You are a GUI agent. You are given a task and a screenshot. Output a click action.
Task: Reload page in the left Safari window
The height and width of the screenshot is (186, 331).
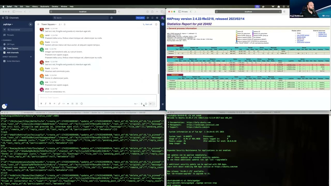[x=115, y=12]
